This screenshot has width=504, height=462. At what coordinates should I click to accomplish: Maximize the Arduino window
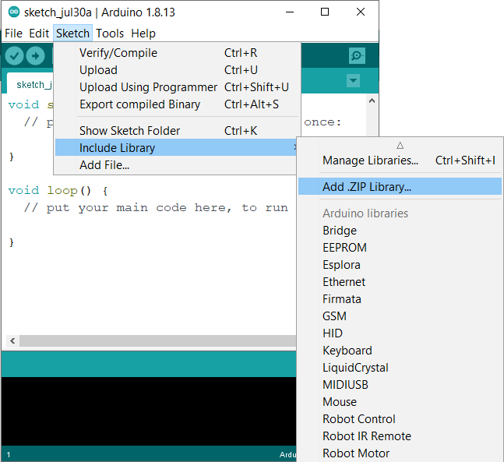[325, 12]
